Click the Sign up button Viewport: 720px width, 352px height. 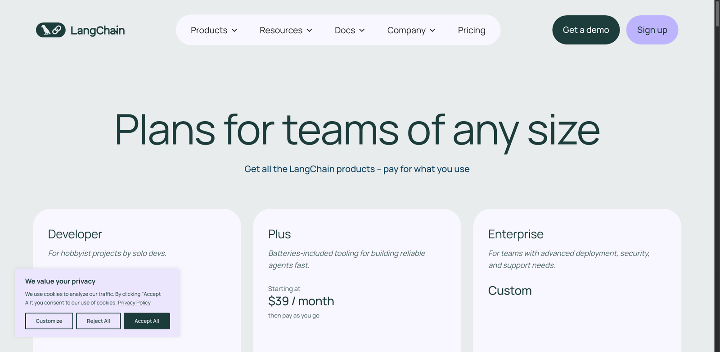tap(652, 30)
